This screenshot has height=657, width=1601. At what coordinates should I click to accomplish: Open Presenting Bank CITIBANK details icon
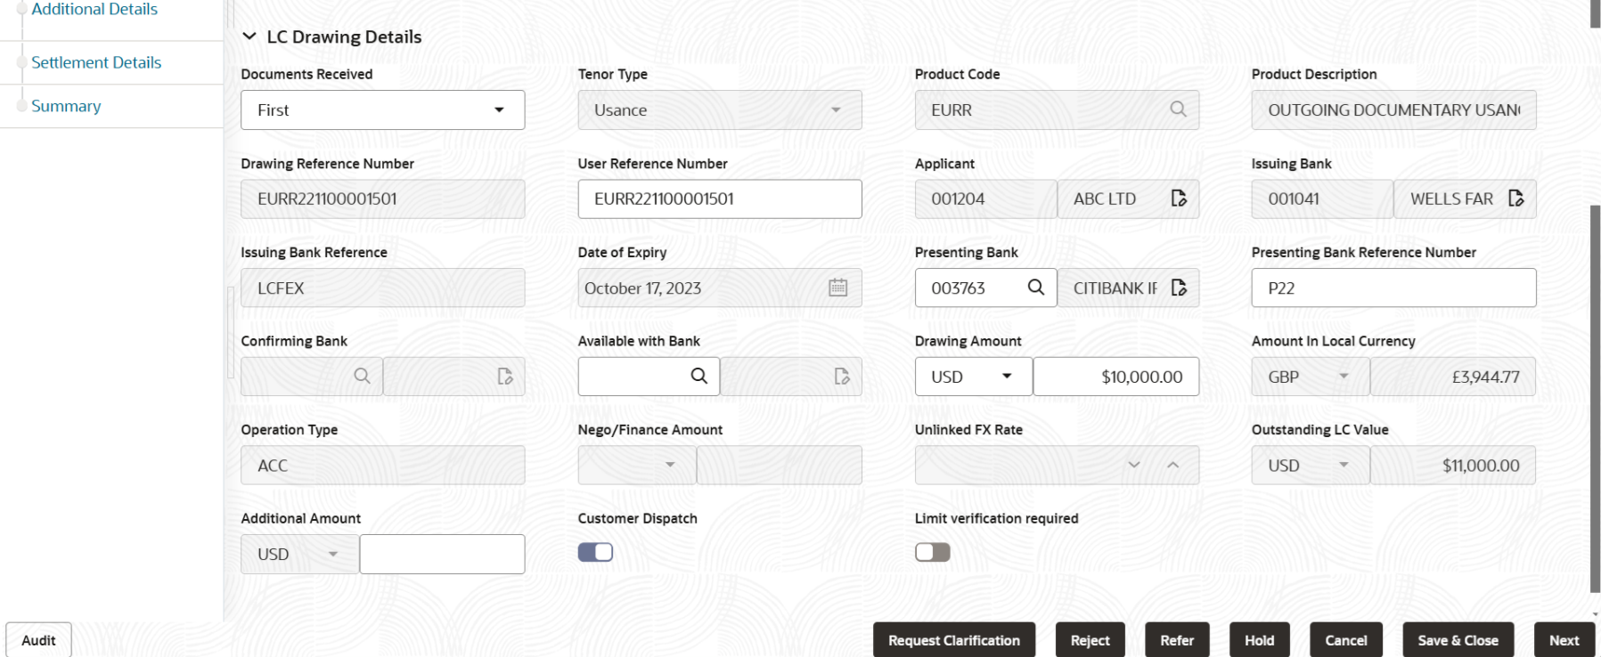coord(1179,288)
